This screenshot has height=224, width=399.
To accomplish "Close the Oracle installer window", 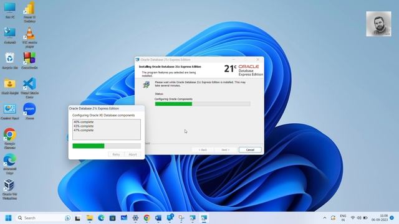I will click(257, 60).
